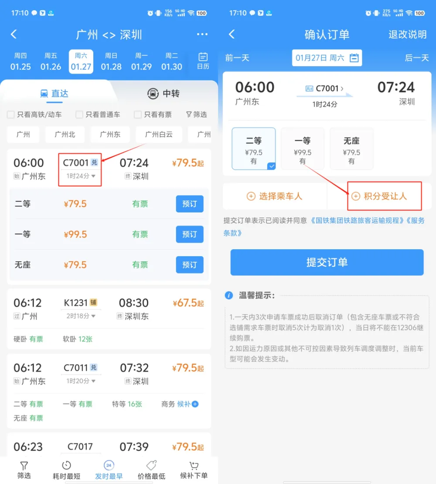Open the 01月27日 周六 date picker

[x=327, y=58]
